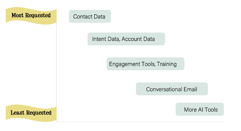Image resolution: width=241 pixels, height=131 pixels.
Task: Click the Most Requested yellow banner
Action: click(x=31, y=16)
